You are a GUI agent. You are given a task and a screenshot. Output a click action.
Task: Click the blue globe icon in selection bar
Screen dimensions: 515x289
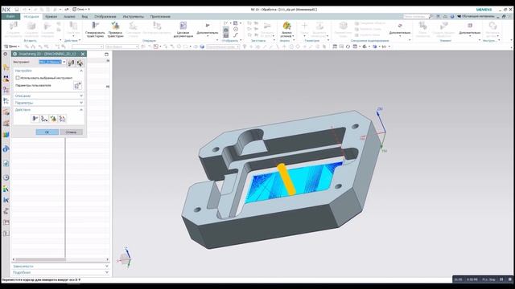click(x=202, y=47)
